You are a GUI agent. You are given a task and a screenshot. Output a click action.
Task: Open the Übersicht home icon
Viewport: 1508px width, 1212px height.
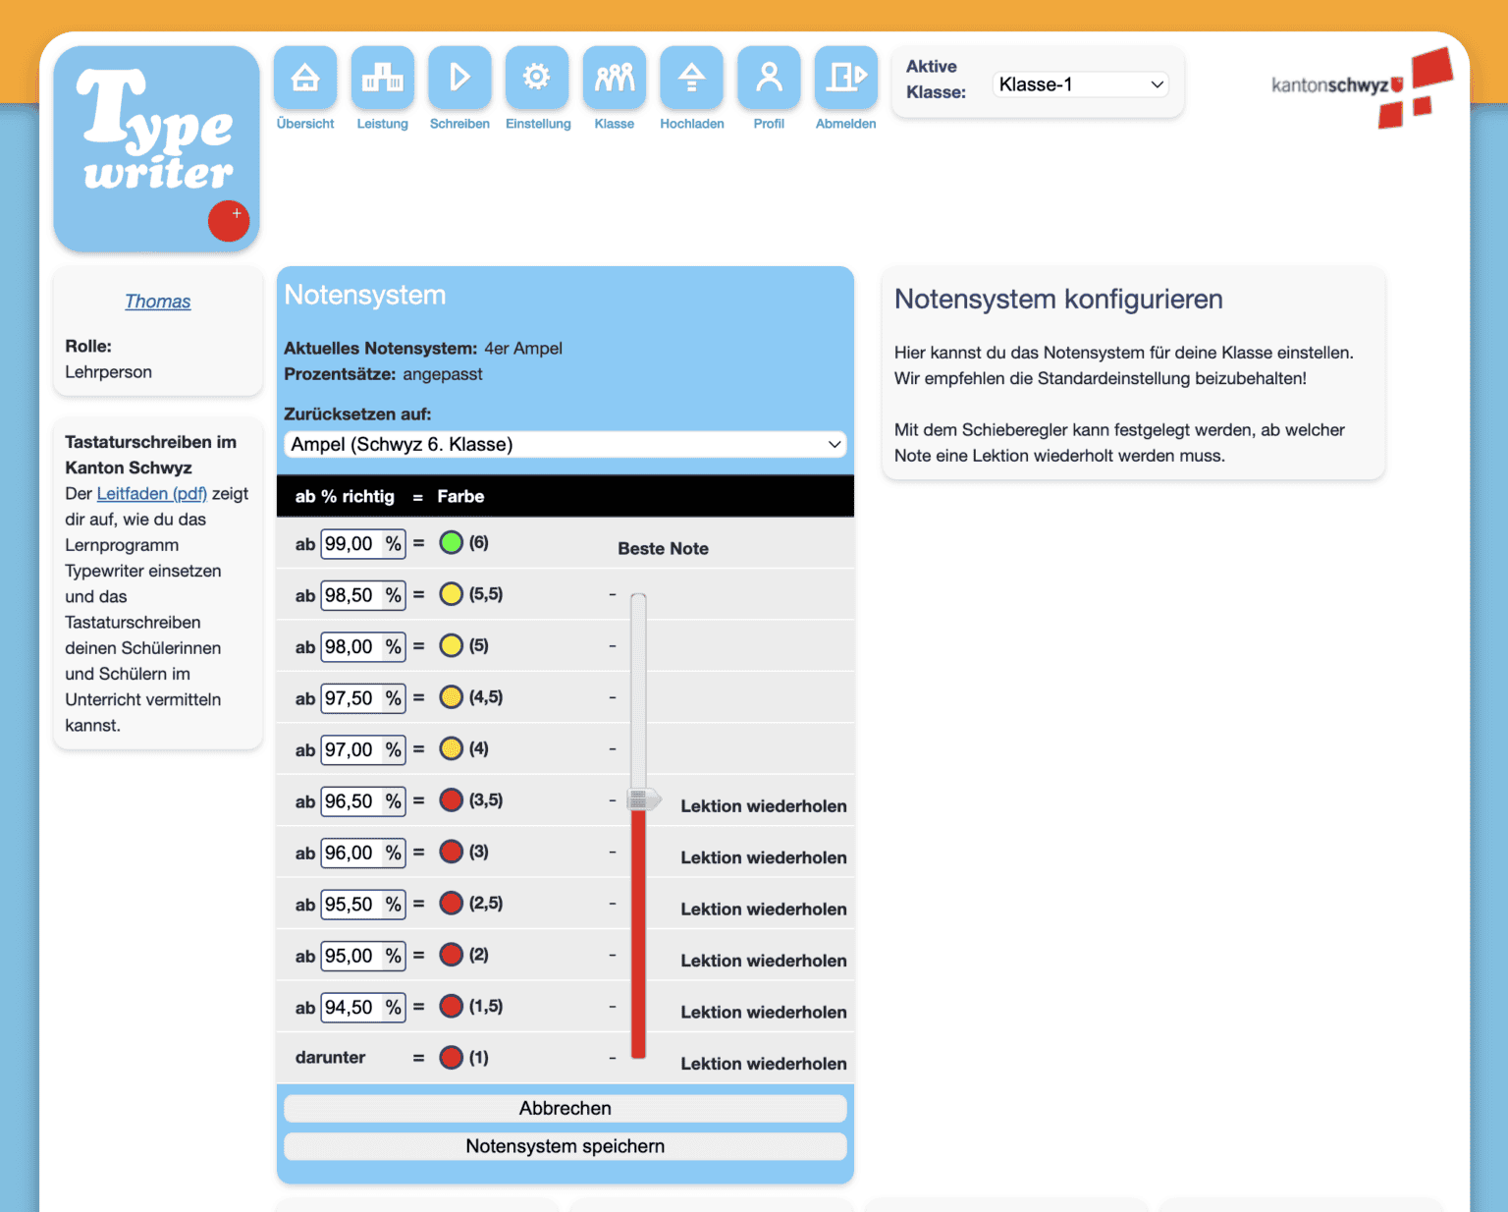[x=305, y=78]
